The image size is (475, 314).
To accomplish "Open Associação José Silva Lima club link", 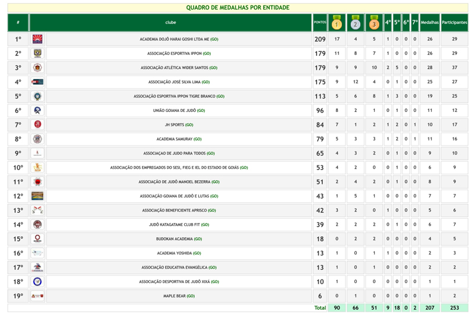I will (179, 82).
